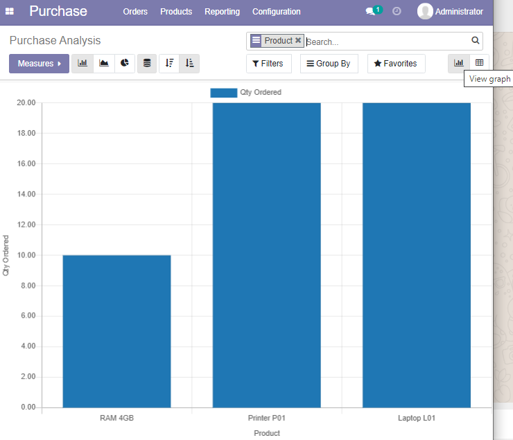Click the Laptop L01 axis label

[417, 418]
